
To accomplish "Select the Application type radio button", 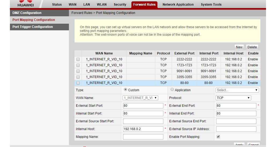I will (172, 90).
